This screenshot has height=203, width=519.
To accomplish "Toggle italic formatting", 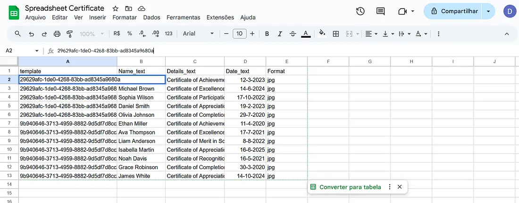I will 280,34.
